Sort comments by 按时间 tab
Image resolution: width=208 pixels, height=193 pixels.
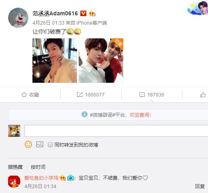coord(38,167)
